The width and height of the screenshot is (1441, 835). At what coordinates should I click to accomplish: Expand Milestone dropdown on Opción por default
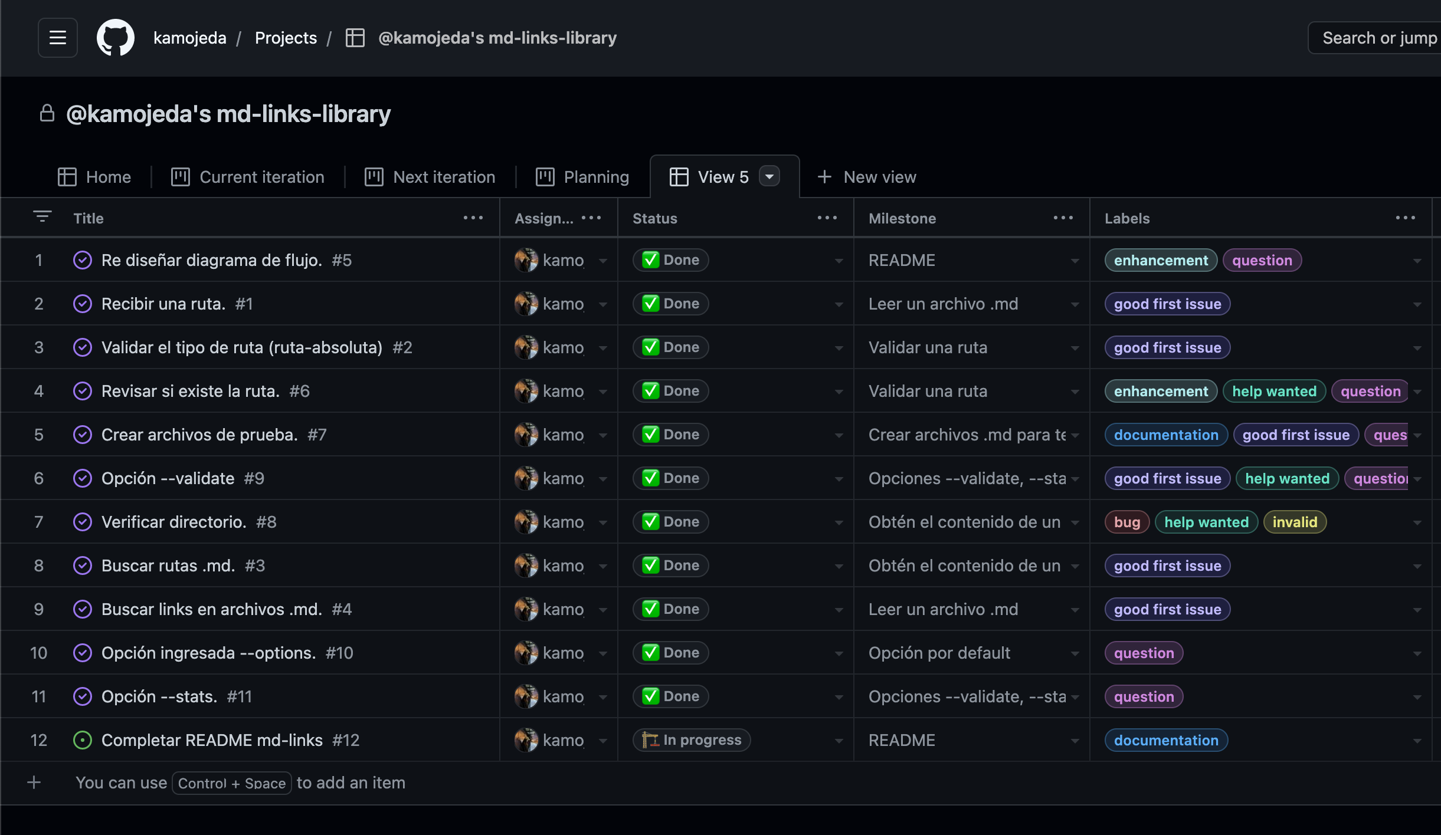coord(1075,653)
